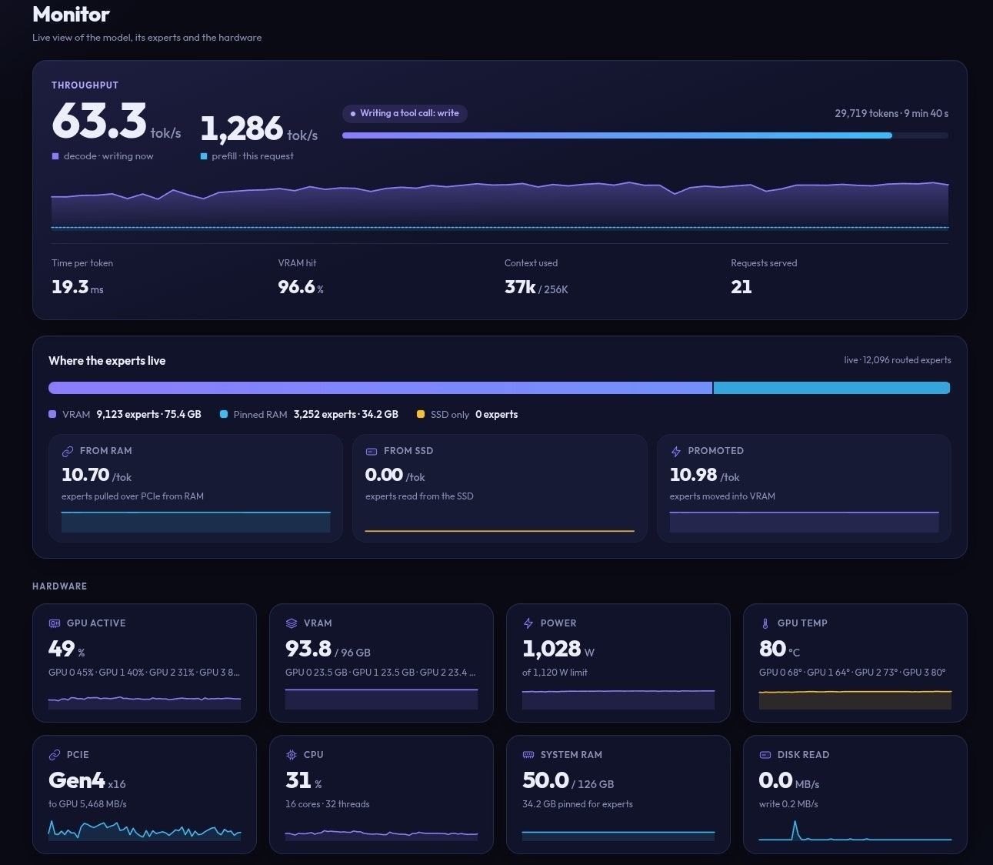The width and height of the screenshot is (993, 865).
Task: Click 'to GPU 5,468 MB/s' text
Action: click(x=88, y=804)
